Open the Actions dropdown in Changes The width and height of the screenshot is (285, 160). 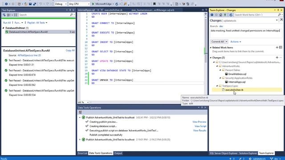236,42
